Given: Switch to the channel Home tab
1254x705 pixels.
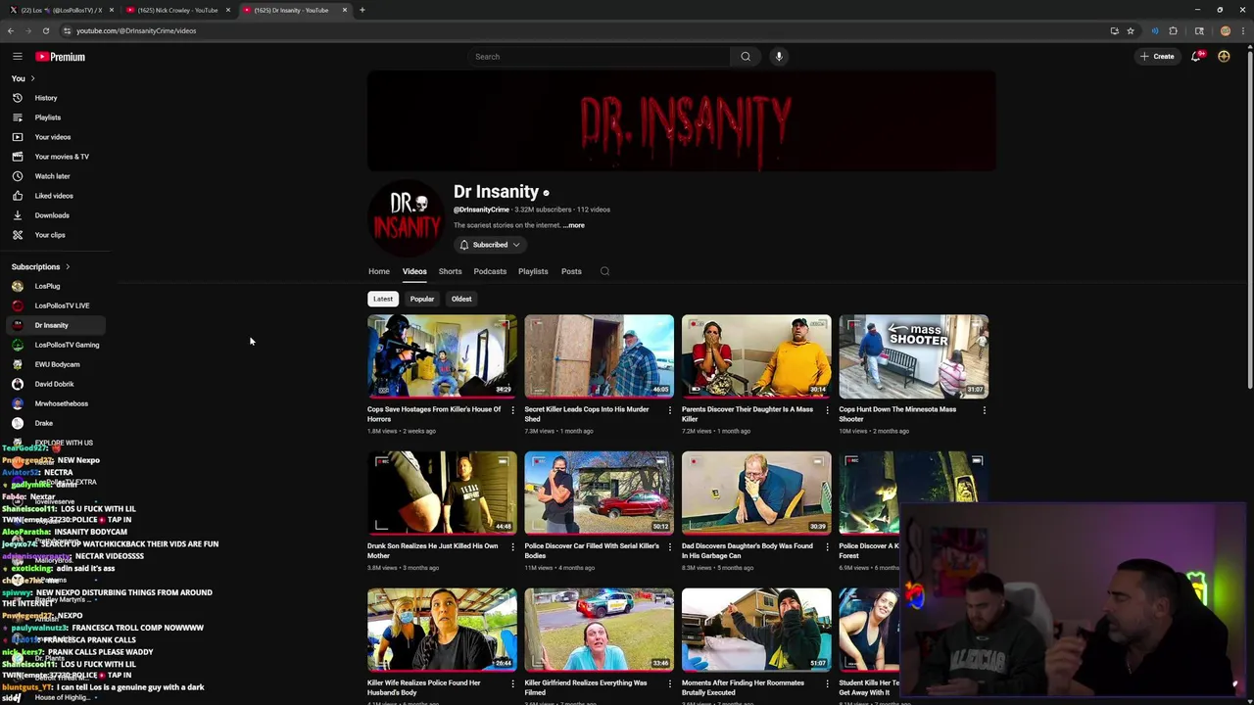Looking at the screenshot, I should pyautogui.click(x=379, y=271).
